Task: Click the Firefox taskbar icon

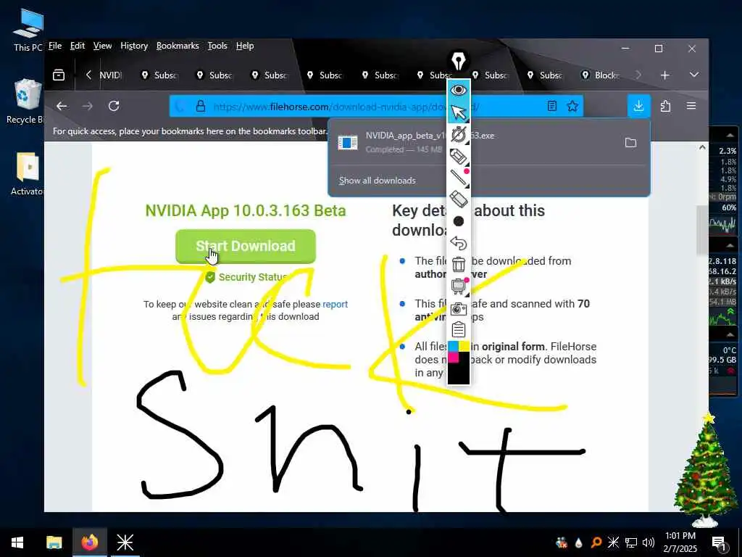Action: click(x=89, y=542)
